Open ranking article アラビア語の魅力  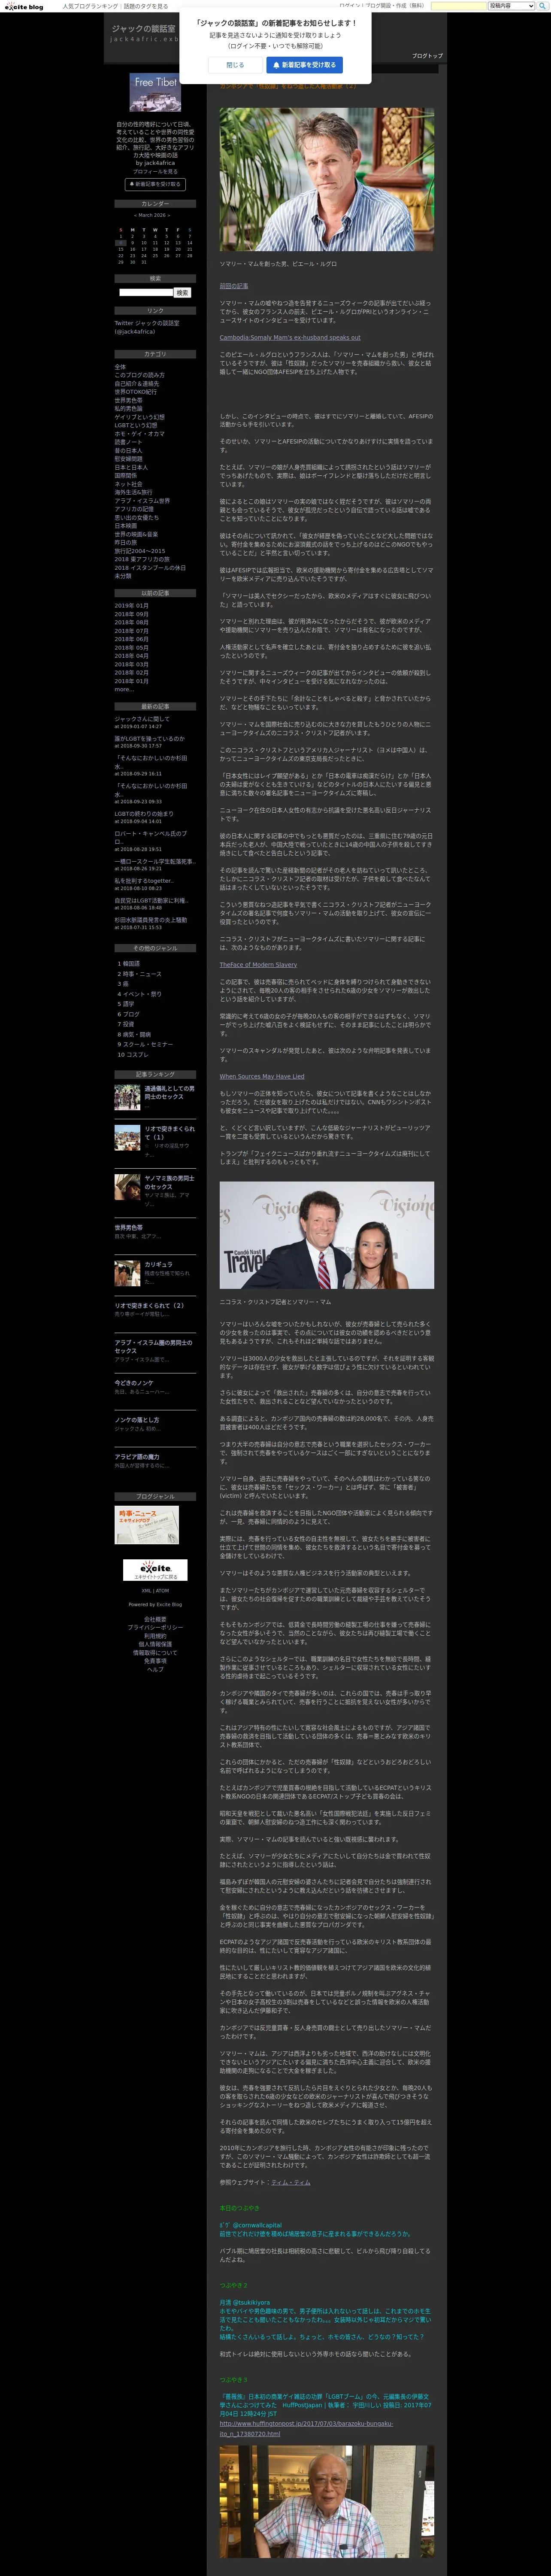coord(136,1457)
